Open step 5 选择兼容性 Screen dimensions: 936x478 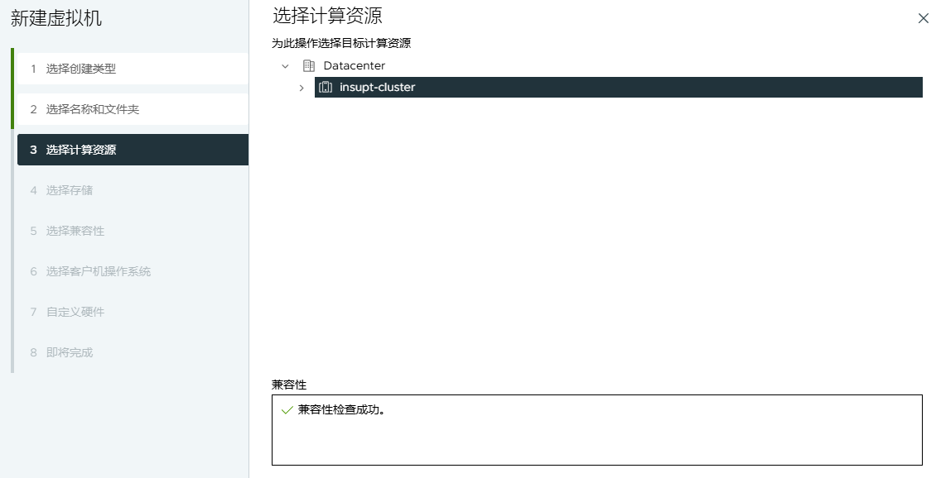75,231
